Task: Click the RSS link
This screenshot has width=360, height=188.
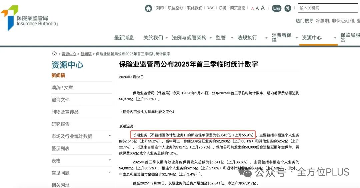Action: tap(210, 8)
